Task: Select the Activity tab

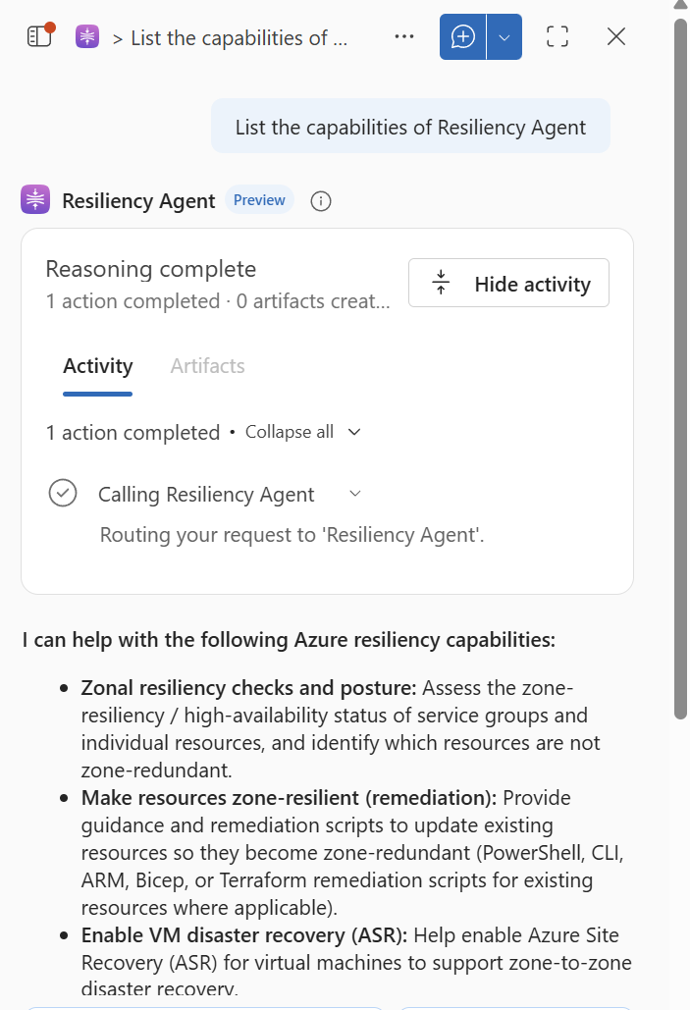Action: tap(98, 366)
